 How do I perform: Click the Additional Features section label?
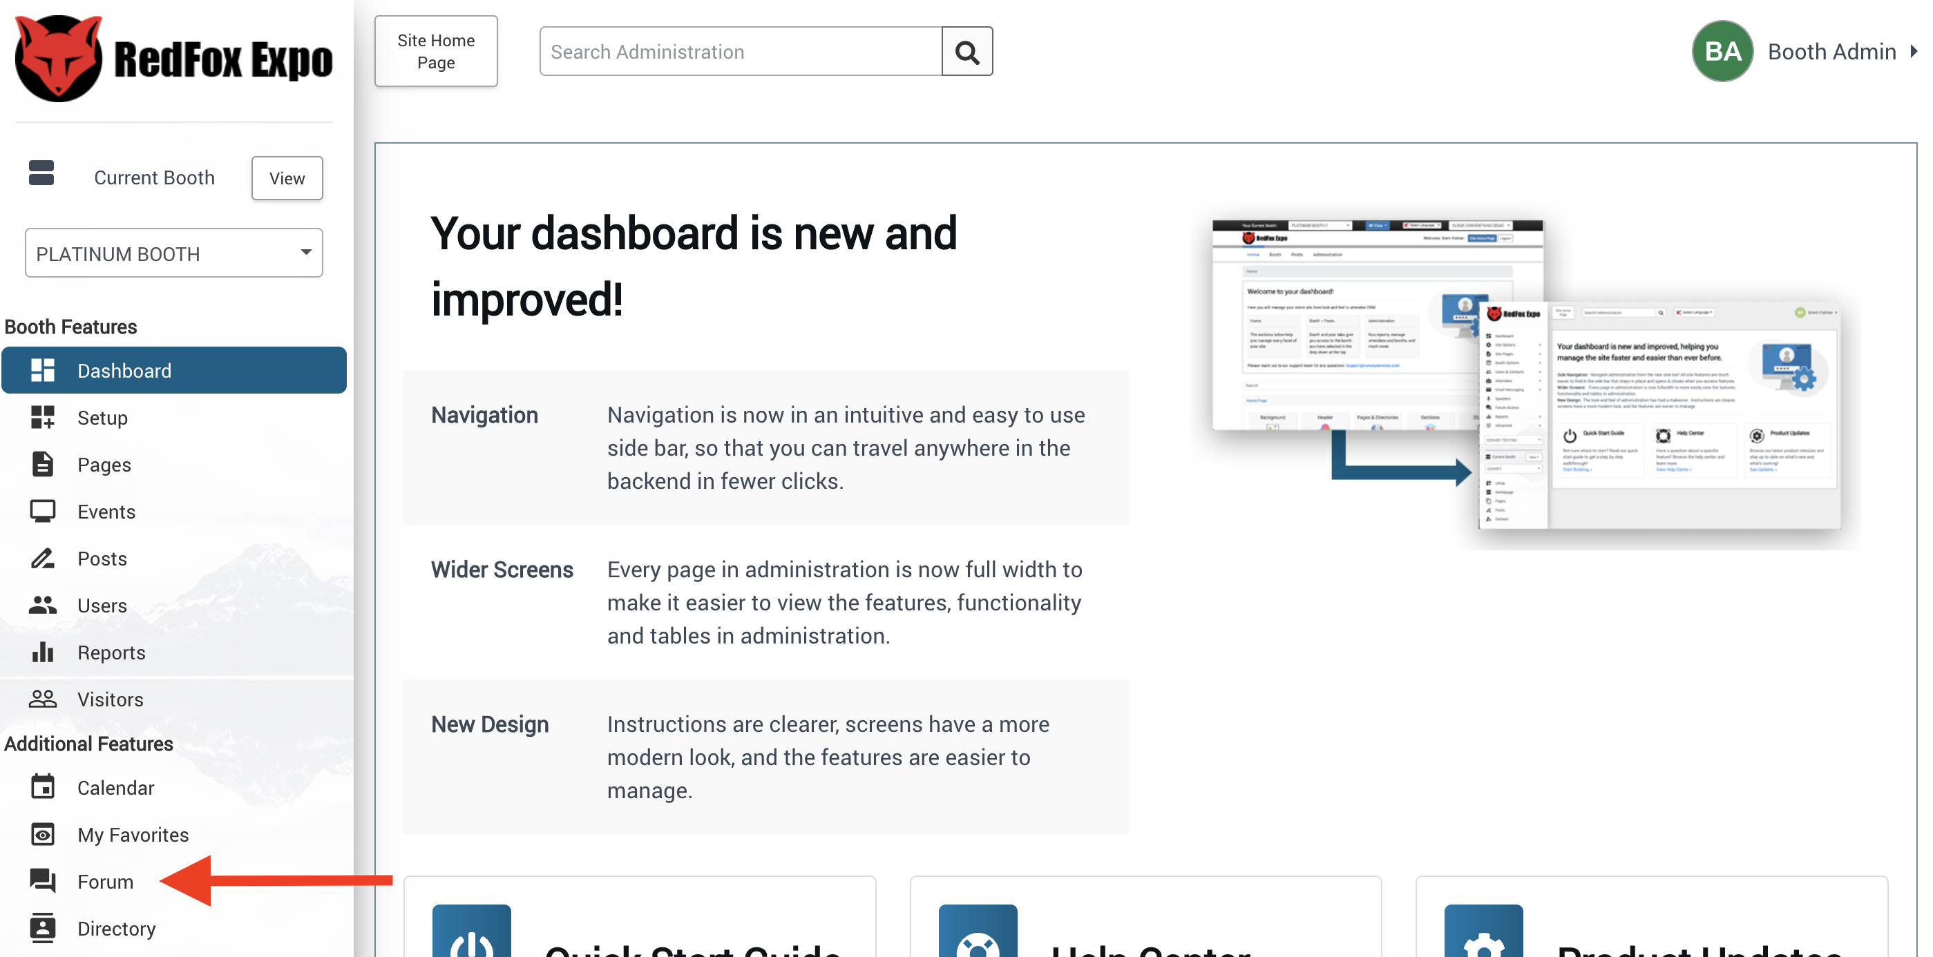click(x=88, y=743)
